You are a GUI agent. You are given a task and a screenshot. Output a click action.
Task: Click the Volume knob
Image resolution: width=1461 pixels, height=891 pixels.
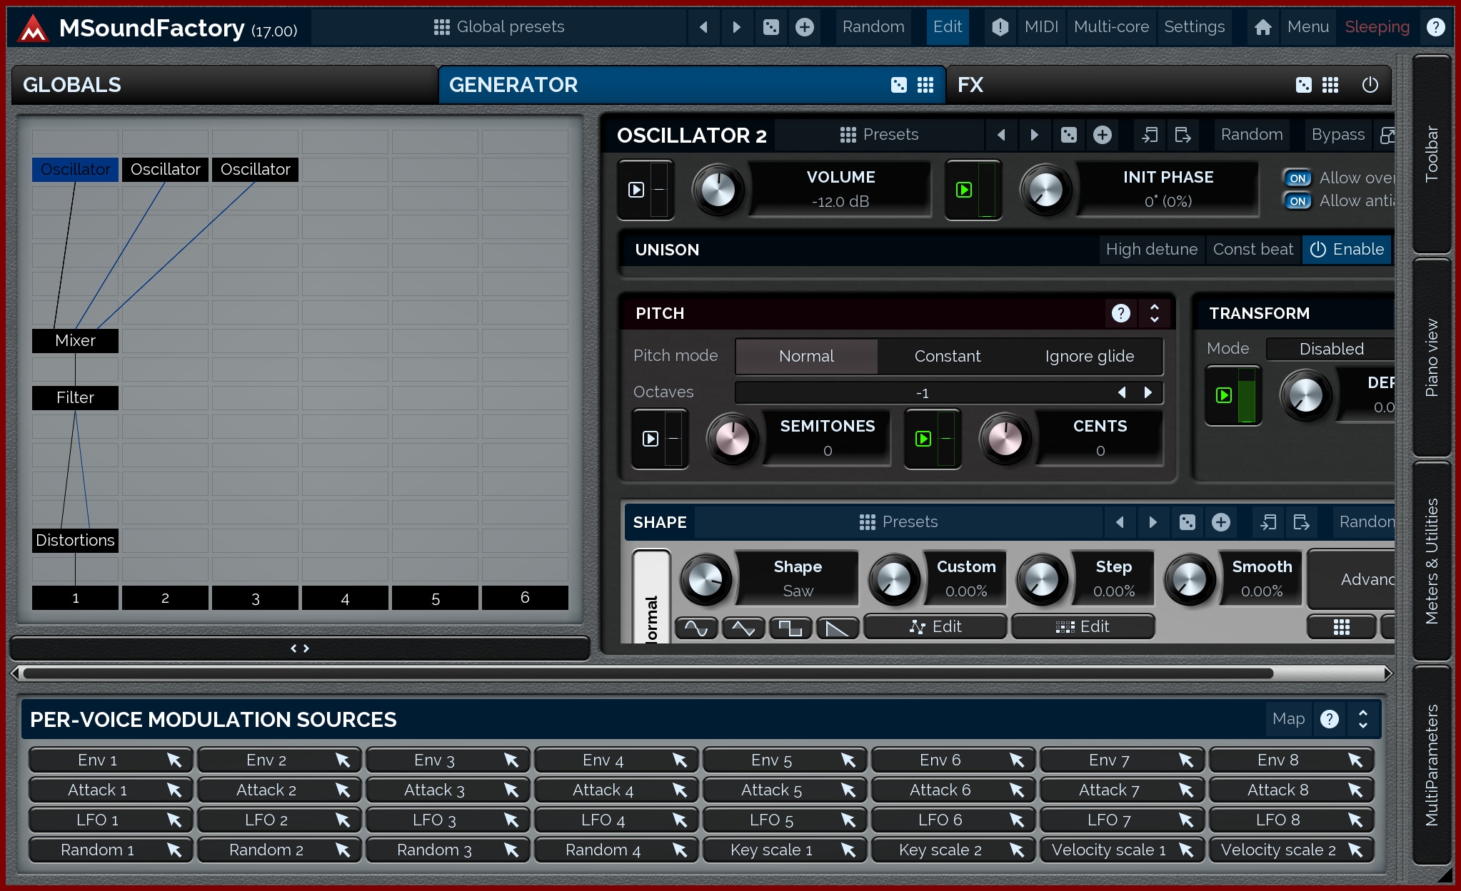[x=718, y=190]
